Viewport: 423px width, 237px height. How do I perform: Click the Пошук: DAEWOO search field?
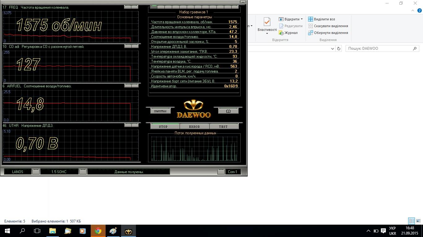379,48
